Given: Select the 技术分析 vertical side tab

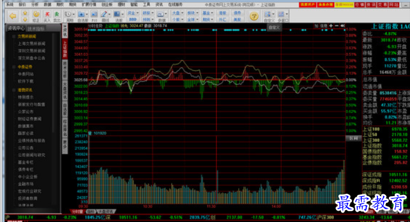Looking at the screenshot, I should (64, 70).
